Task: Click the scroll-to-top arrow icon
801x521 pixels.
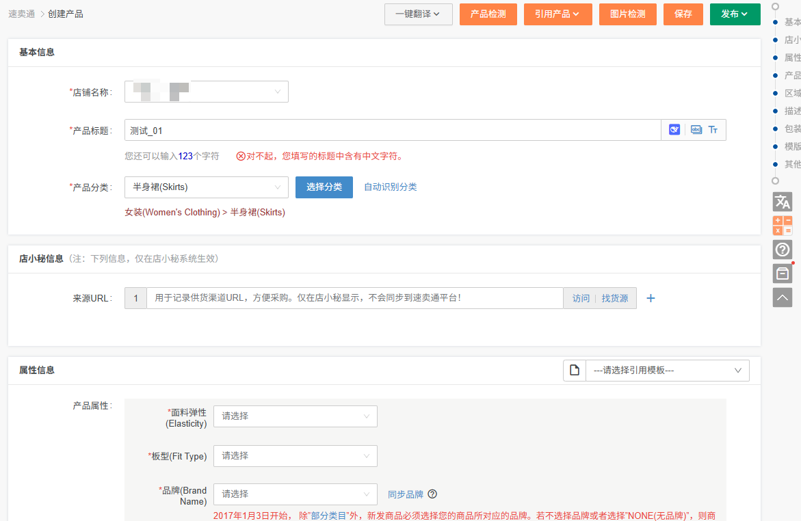Action: pos(782,297)
